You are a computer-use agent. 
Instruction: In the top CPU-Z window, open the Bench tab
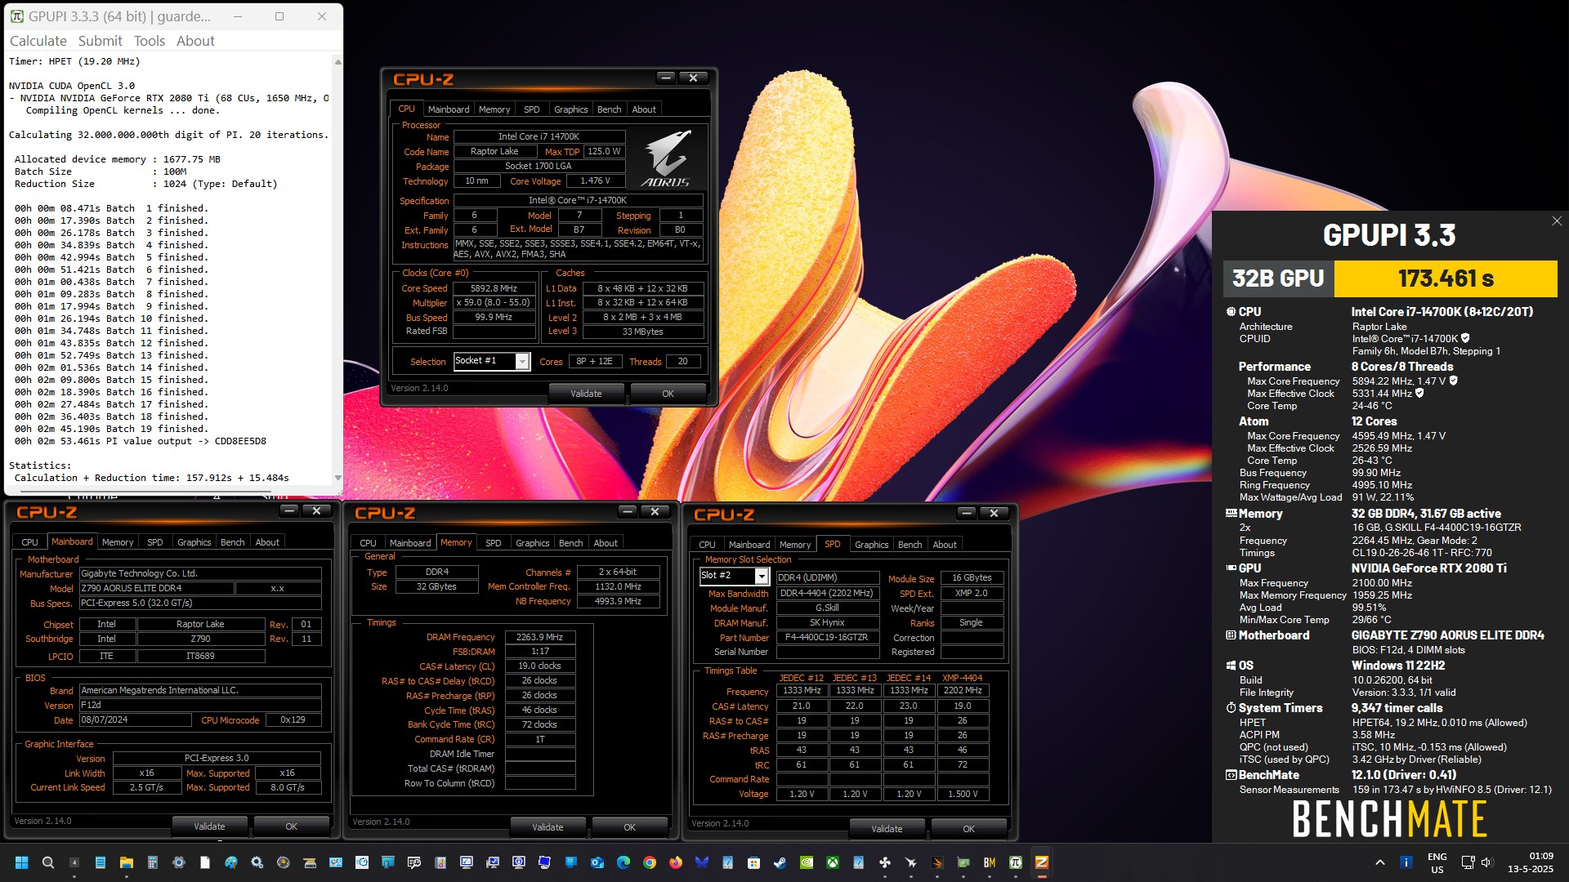point(610,109)
